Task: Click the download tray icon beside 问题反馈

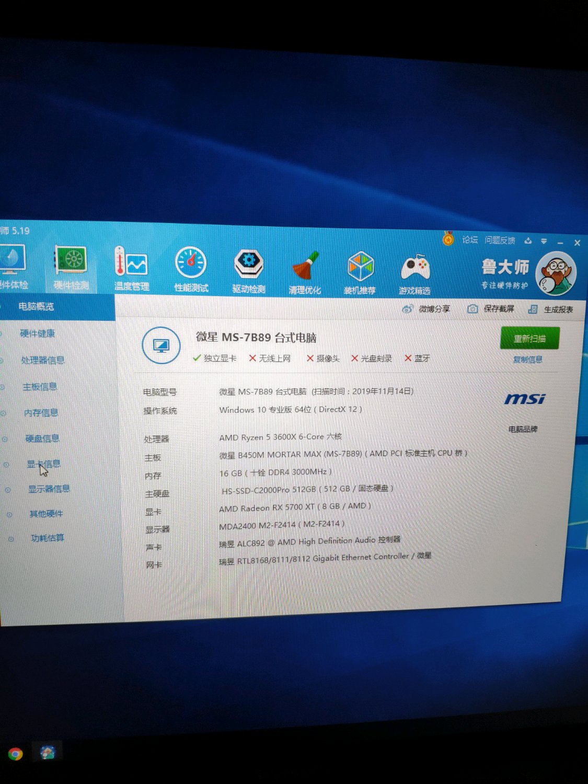Action: pyautogui.click(x=528, y=241)
